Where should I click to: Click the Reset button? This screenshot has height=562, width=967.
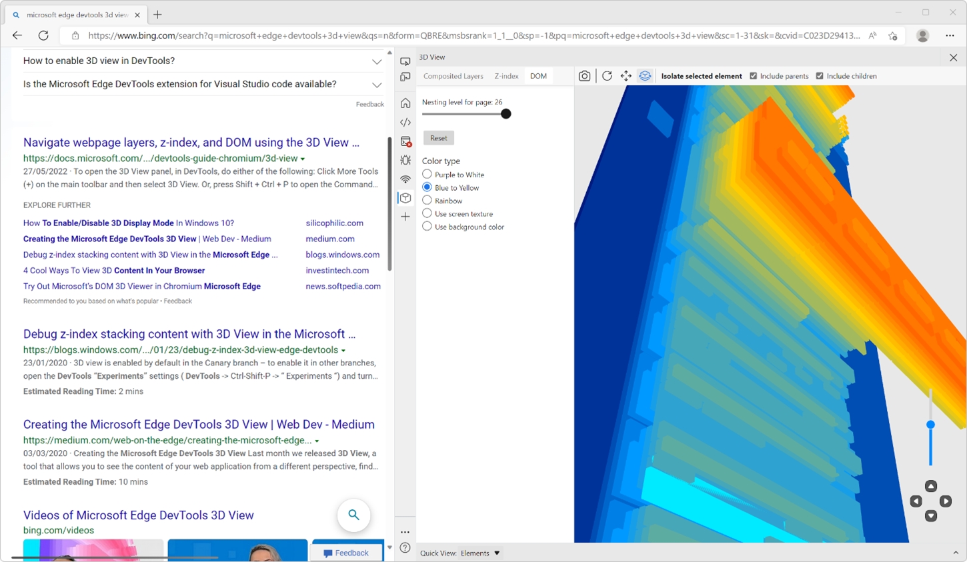(439, 138)
